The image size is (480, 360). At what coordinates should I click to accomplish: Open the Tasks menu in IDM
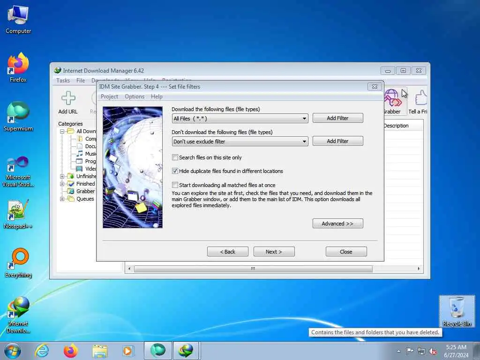[63, 81]
